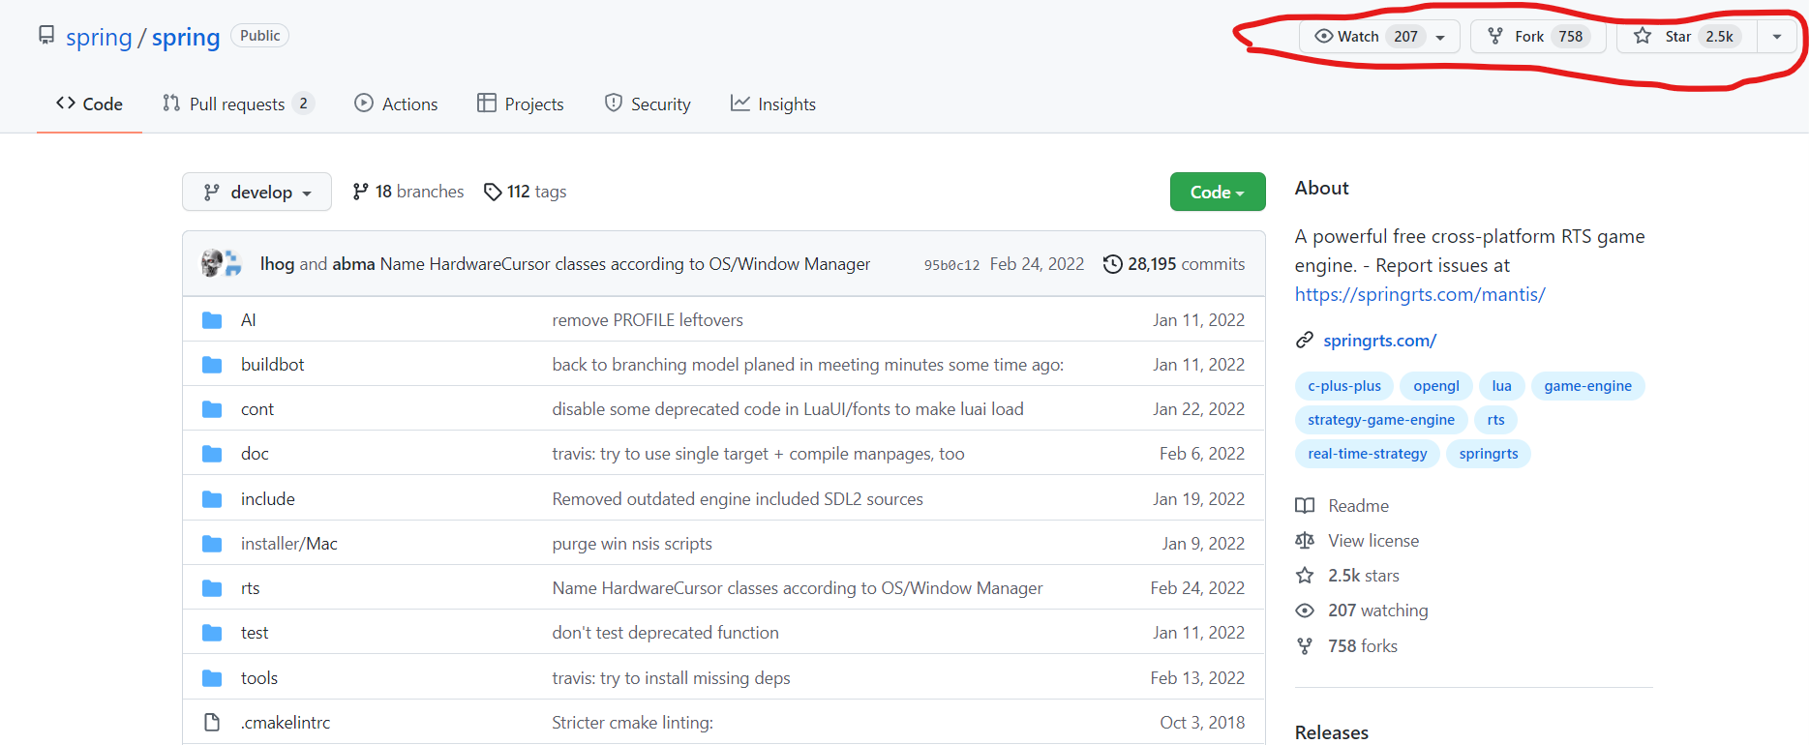
Task: Click the eye icon beside 207 watching
Action: tap(1305, 611)
